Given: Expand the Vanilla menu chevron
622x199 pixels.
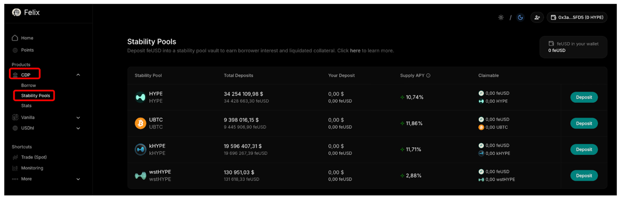Looking at the screenshot, I should click(78, 118).
